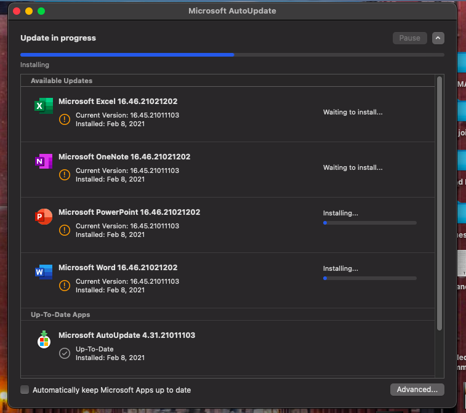Image resolution: width=466 pixels, height=413 pixels.
Task: Click the Microsoft OneNote app icon
Action: coord(44,161)
